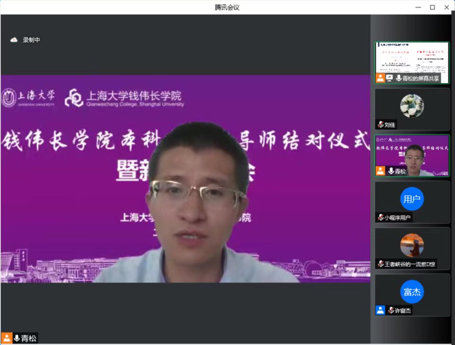Screen dimensions: 455x345
Task: Close the 腾讯会议 window
Action: click(x=446, y=7)
